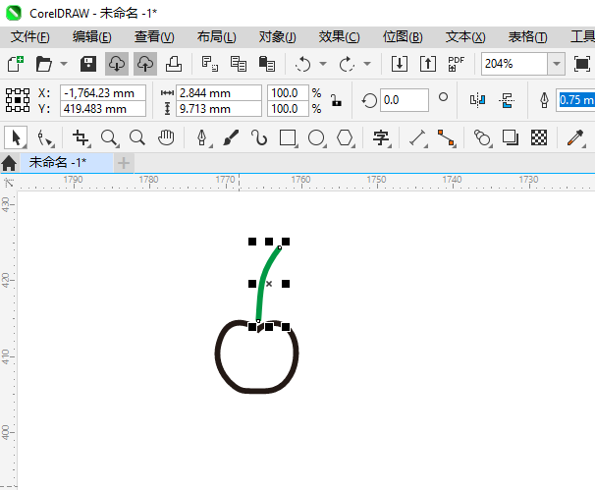Viewport: 595px width, 490px height.
Task: Select the Pen nib tool
Action: tap(202, 137)
